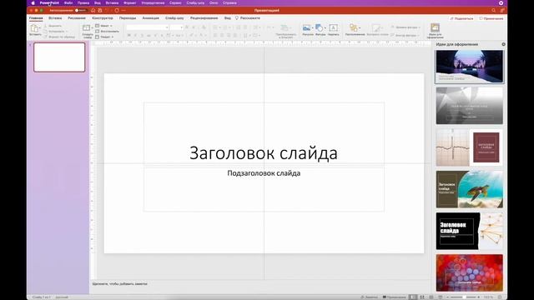
Task: Open the PowerPoint application menu
Action: (x=49, y=2)
